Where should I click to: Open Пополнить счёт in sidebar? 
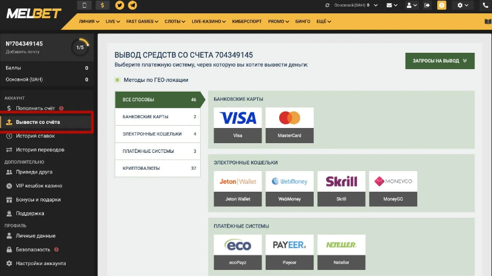(47, 108)
